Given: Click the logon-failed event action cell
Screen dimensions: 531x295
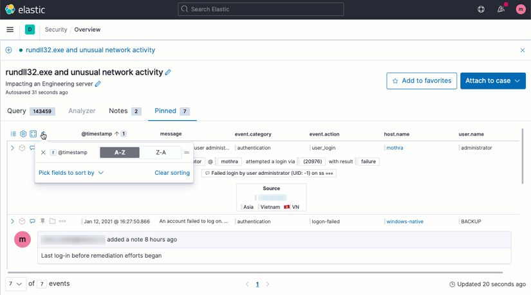Looking at the screenshot, I should point(326,222).
